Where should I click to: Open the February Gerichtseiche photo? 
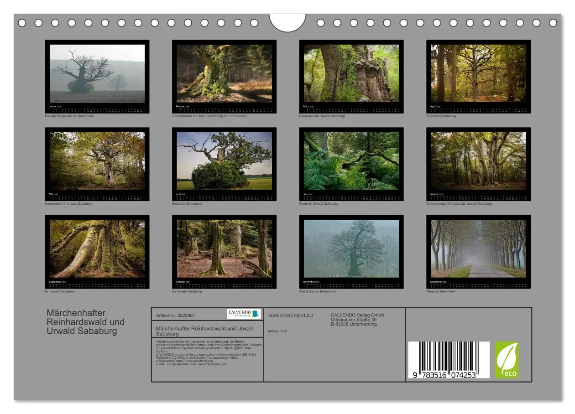(224, 73)
